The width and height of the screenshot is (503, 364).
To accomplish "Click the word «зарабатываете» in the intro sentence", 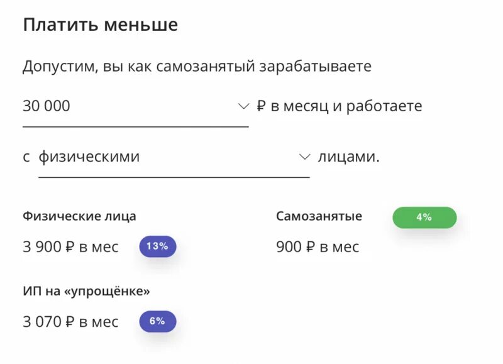I will pyautogui.click(x=315, y=66).
